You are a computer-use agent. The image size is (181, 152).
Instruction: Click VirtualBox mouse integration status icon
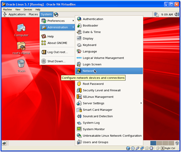(x=158, y=148)
